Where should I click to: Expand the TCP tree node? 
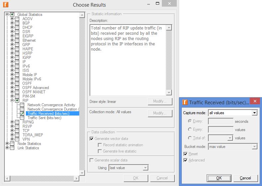12,131
